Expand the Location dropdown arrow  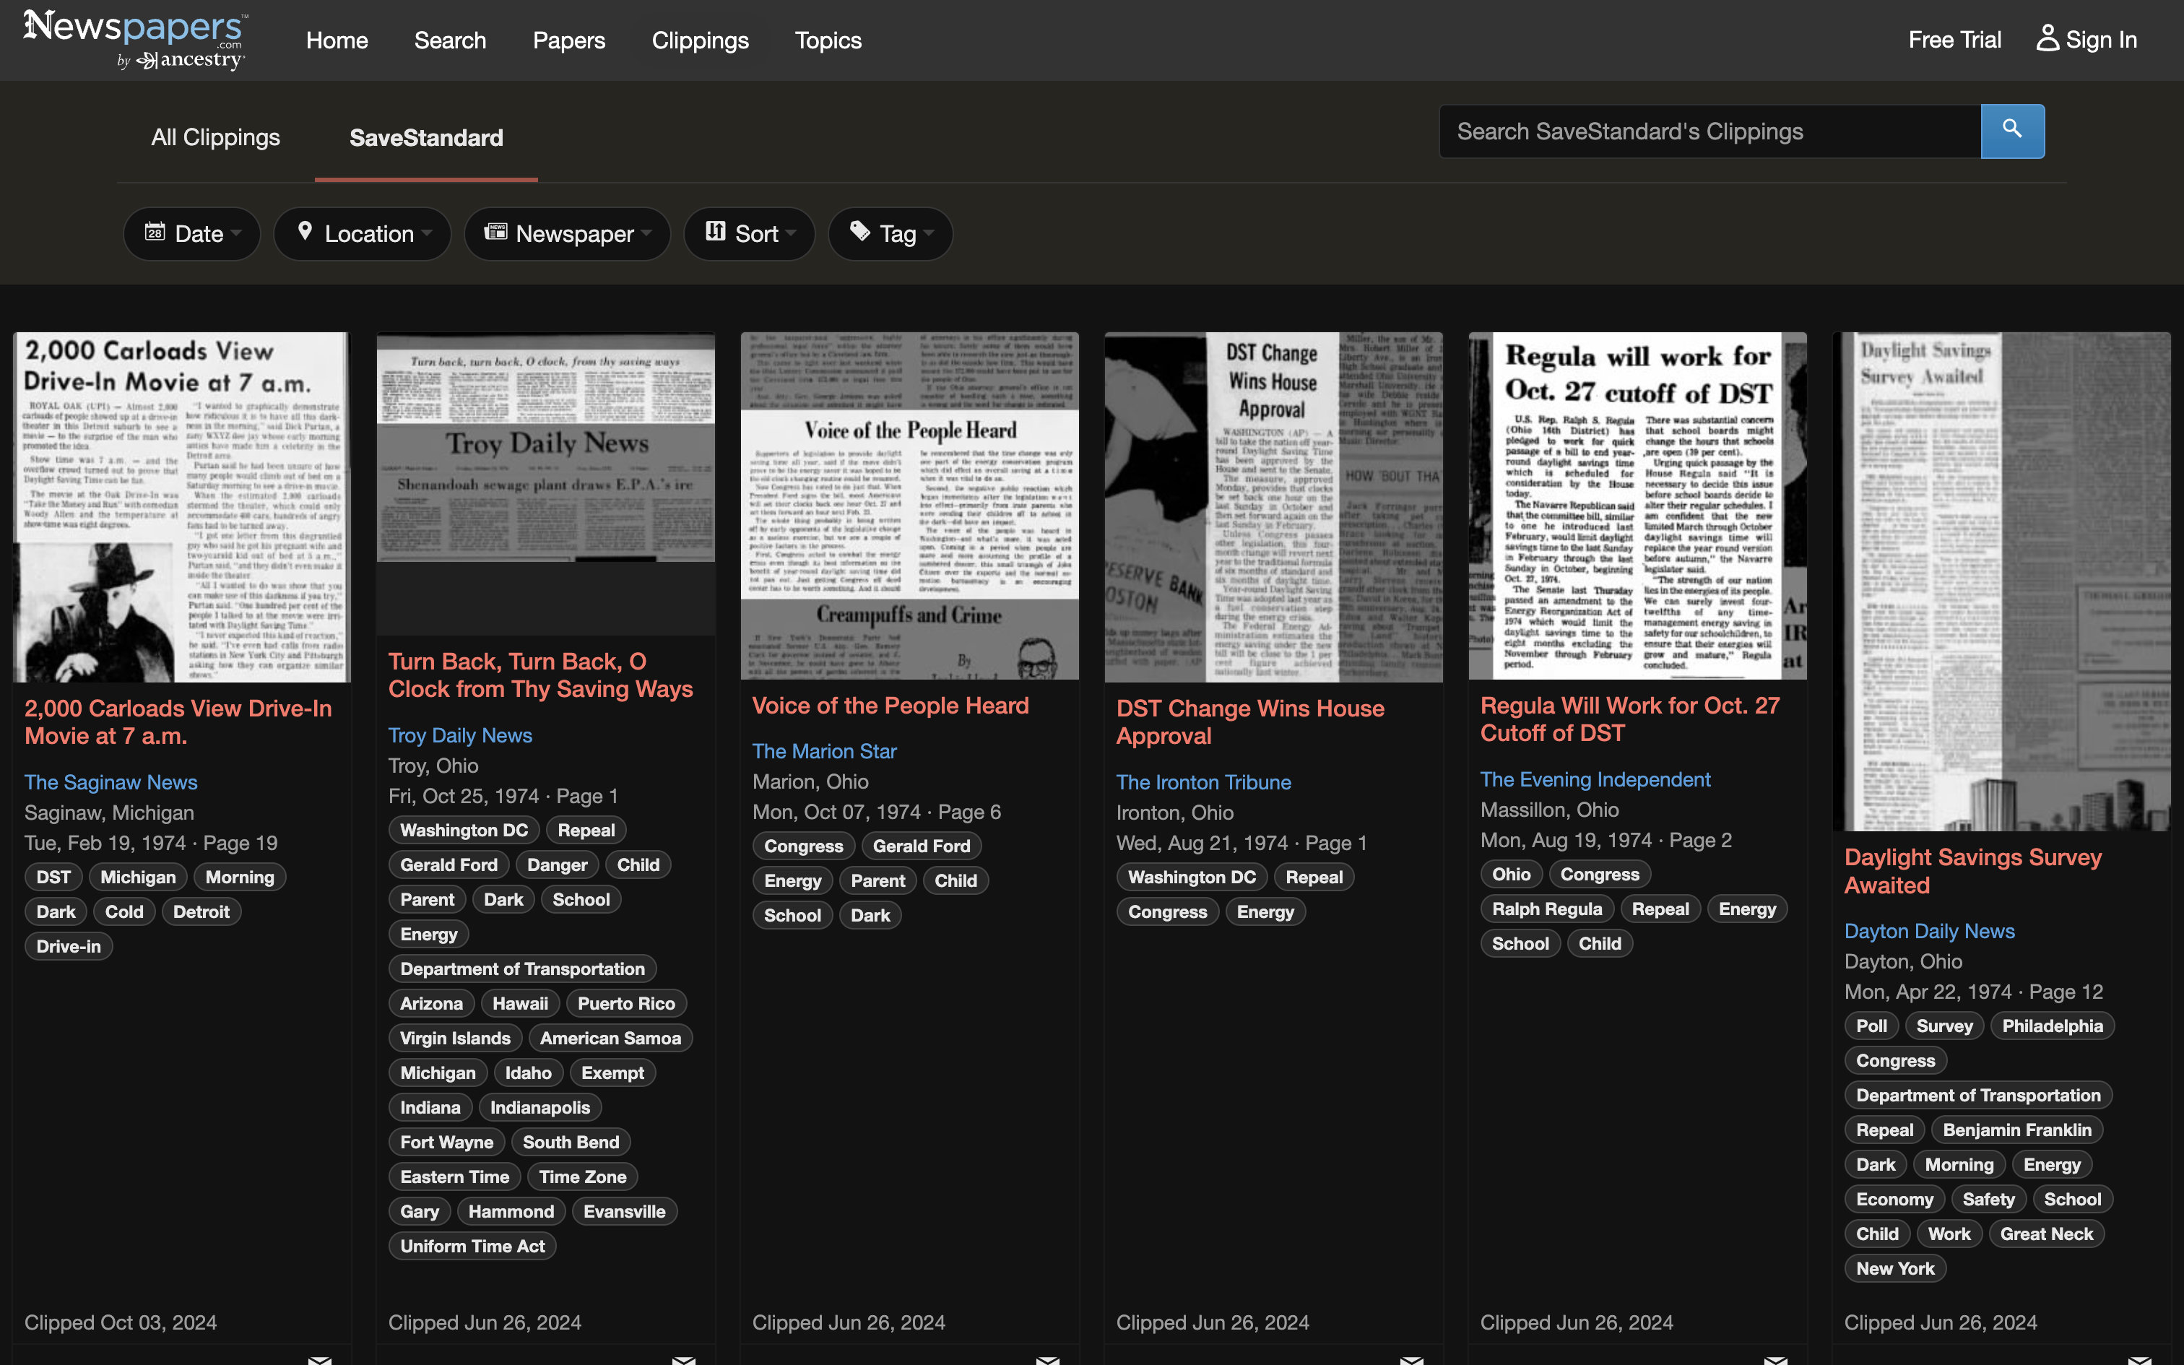(427, 233)
